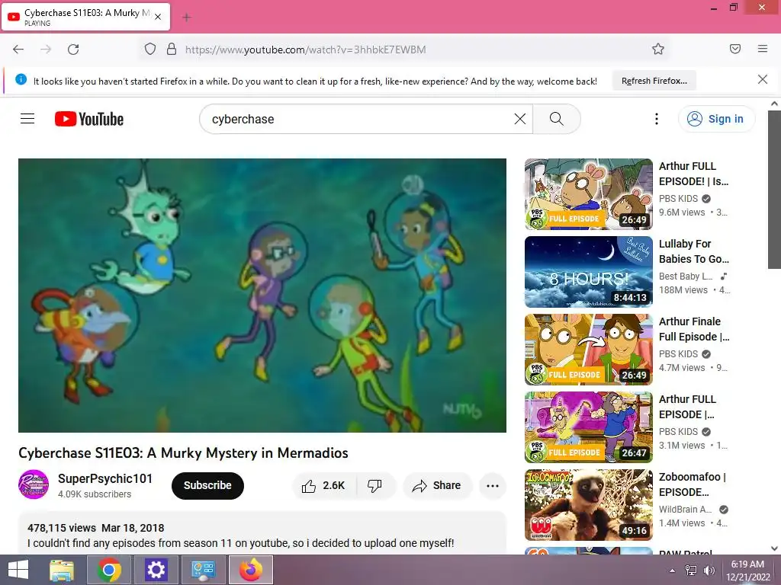Select '478,115 views Mar 18, 2018' text
781x585 pixels.
click(x=95, y=528)
